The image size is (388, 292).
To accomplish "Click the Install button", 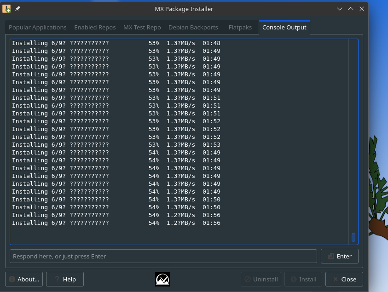I will click(303, 279).
